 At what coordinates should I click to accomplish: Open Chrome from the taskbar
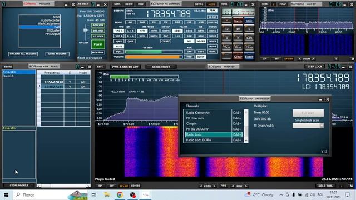(120, 195)
